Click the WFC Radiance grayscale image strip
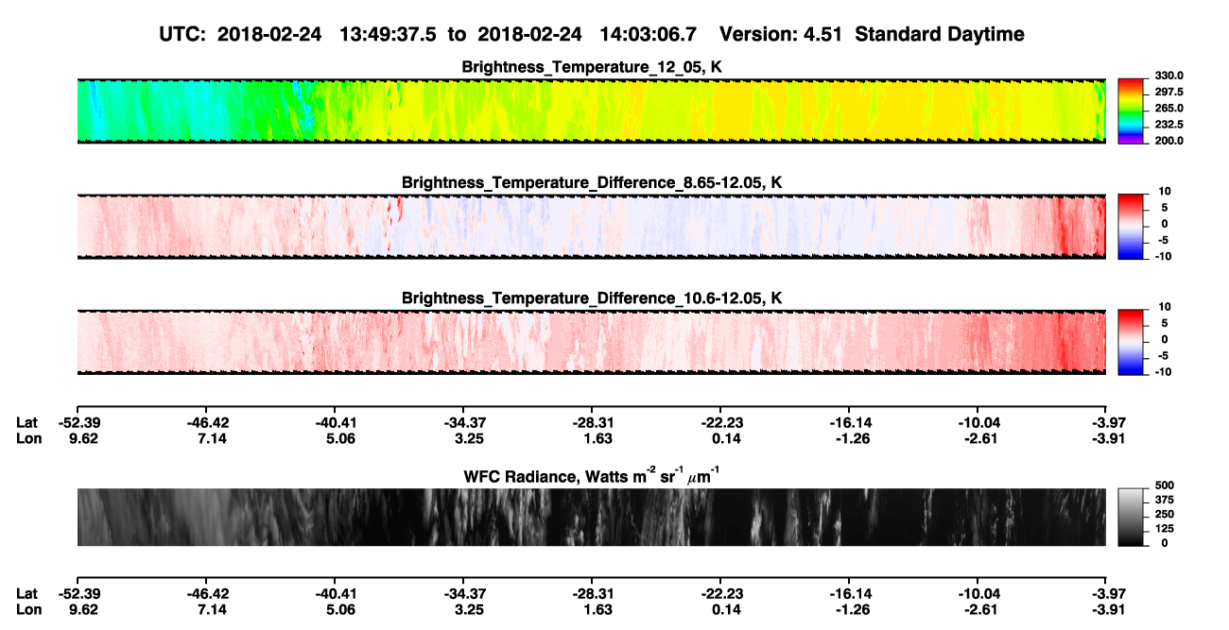The image size is (1229, 630). [x=591, y=517]
